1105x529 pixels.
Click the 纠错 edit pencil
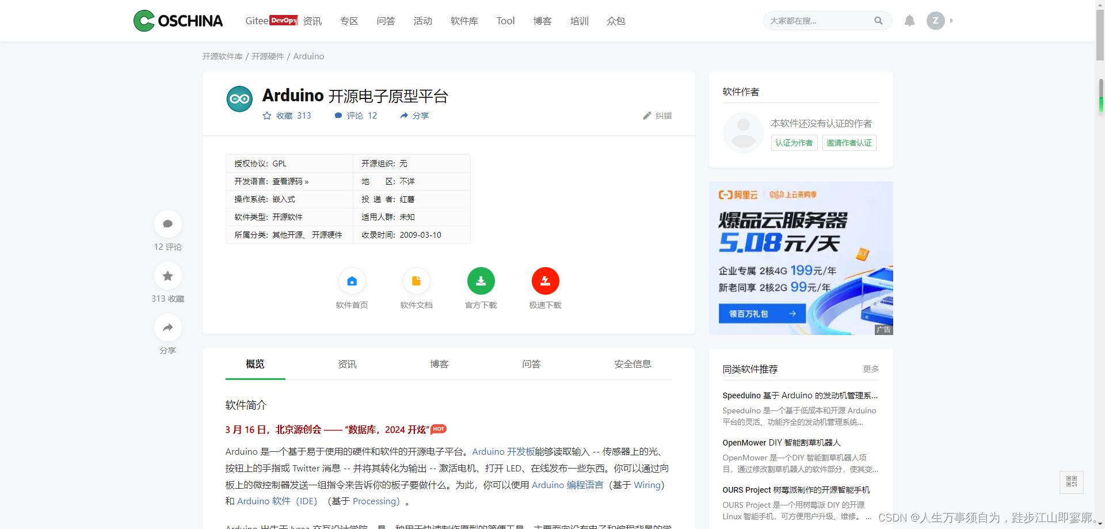(x=657, y=116)
